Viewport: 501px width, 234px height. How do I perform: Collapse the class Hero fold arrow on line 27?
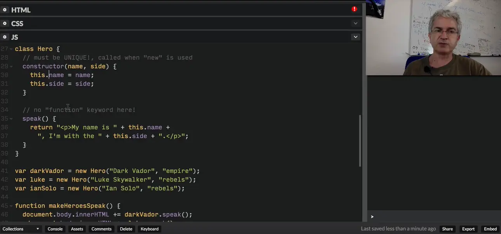click(11, 49)
